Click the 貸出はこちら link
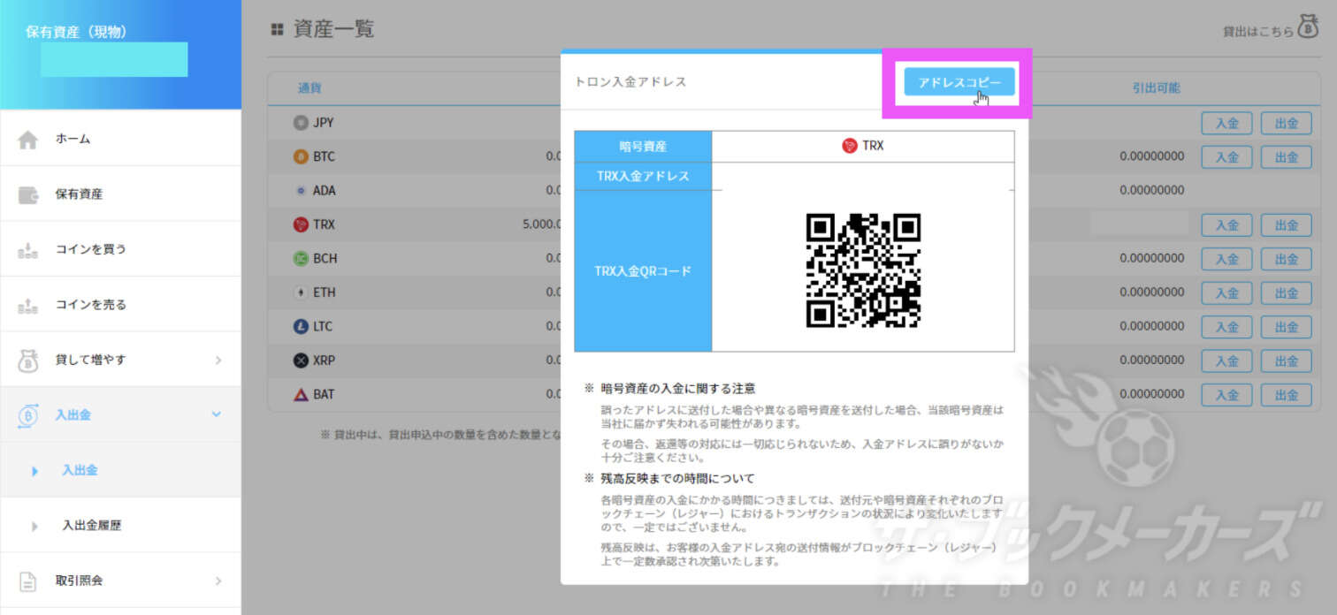 coord(1257,31)
